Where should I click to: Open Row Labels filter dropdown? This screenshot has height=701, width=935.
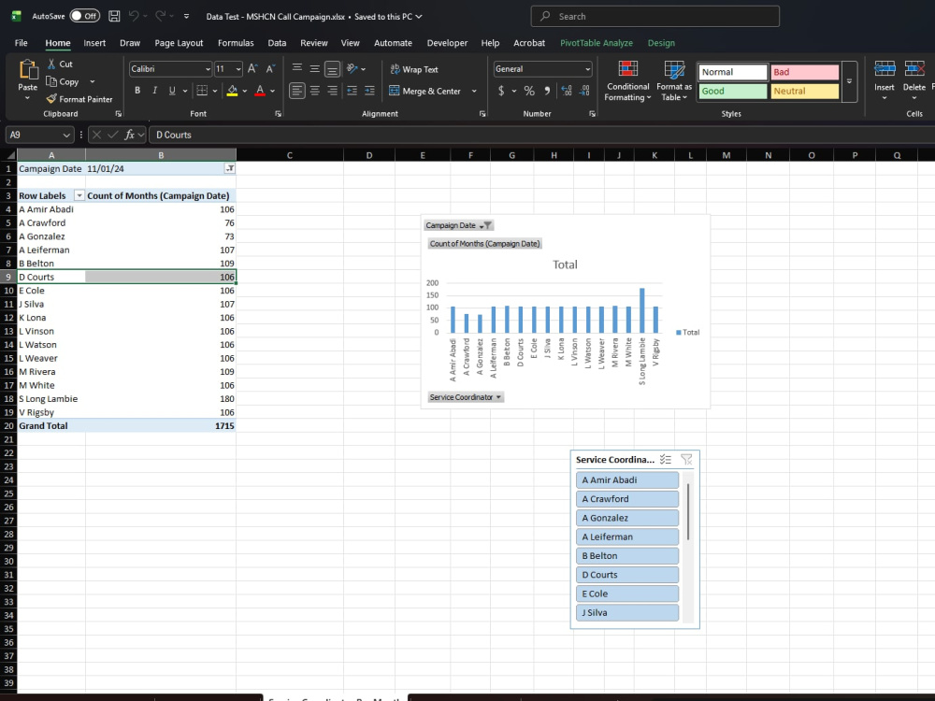pos(79,195)
